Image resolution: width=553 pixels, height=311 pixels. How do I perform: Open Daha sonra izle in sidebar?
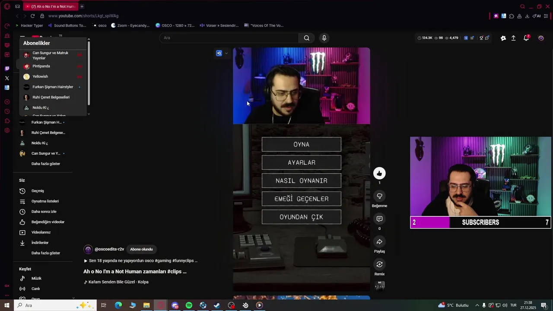pyautogui.click(x=43, y=212)
